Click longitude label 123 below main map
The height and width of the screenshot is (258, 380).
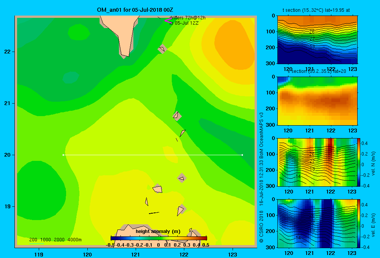coord(233,254)
